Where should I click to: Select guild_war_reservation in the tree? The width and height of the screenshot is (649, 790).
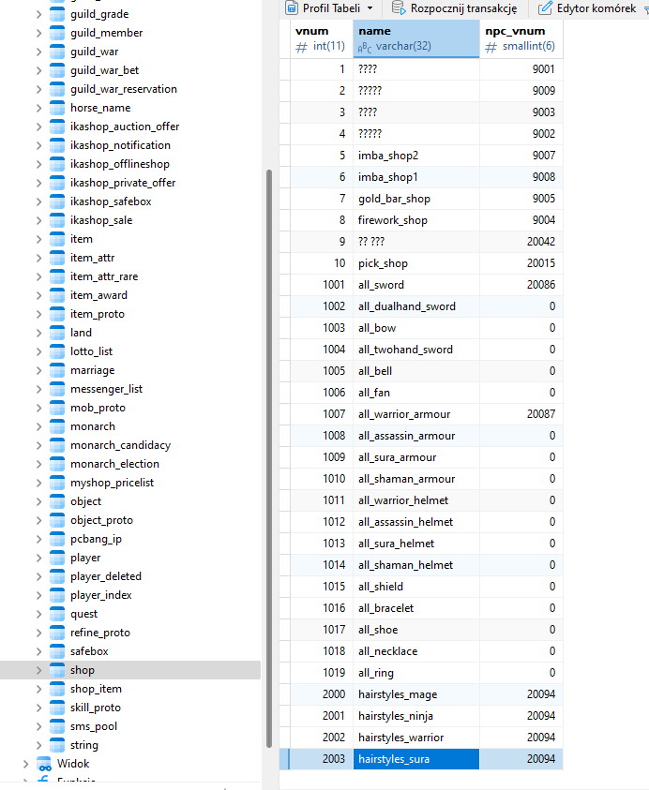[x=124, y=89]
